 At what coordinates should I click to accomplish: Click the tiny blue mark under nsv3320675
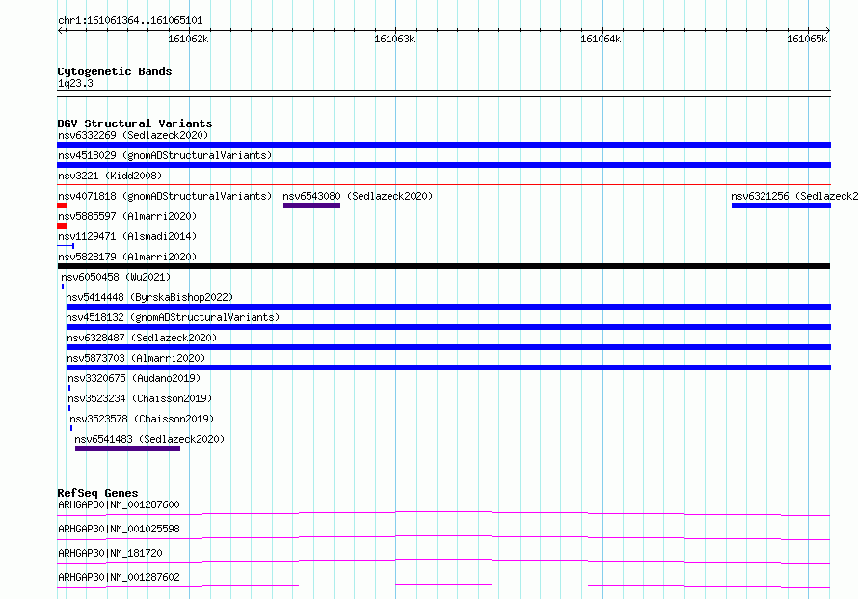(69, 388)
